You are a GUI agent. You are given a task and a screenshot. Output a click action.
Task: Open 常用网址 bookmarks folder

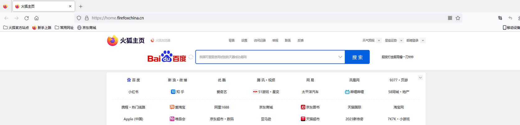coord(64,28)
